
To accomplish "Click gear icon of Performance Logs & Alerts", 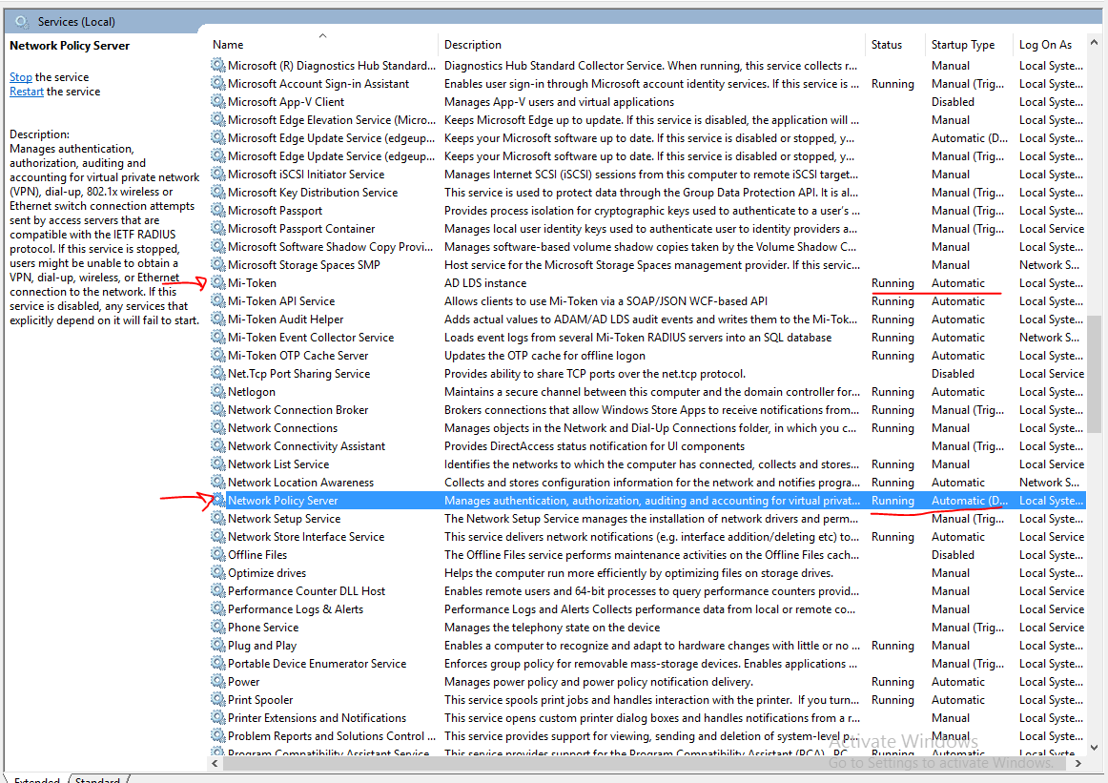I will pos(217,609).
